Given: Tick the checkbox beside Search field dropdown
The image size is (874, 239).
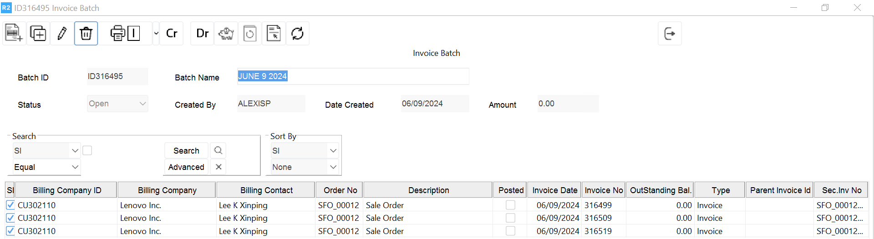Looking at the screenshot, I should [x=87, y=150].
